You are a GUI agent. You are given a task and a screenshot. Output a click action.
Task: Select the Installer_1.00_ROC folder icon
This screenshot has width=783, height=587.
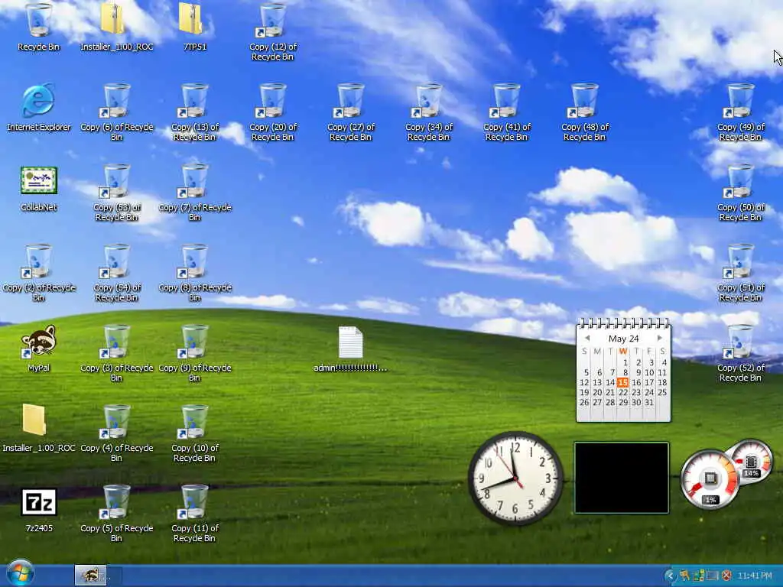coord(38,428)
